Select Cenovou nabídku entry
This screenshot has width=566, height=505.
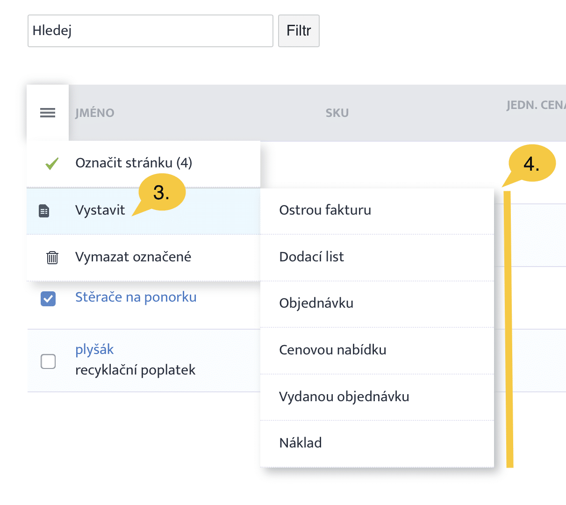pos(333,350)
